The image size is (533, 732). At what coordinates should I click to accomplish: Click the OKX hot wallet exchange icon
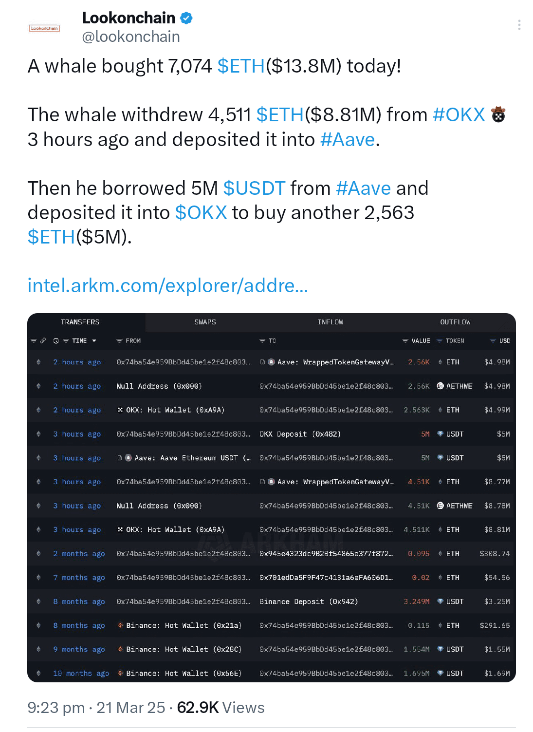[120, 410]
